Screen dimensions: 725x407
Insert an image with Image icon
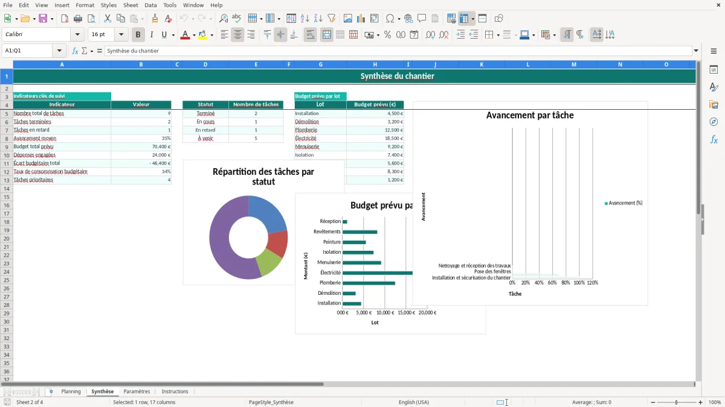pyautogui.click(x=348, y=19)
